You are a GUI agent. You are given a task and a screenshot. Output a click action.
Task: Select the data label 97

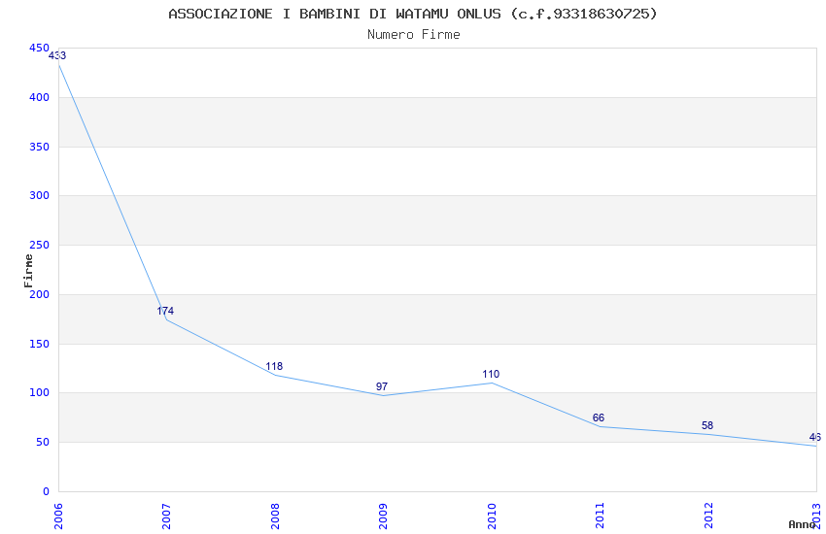(382, 386)
